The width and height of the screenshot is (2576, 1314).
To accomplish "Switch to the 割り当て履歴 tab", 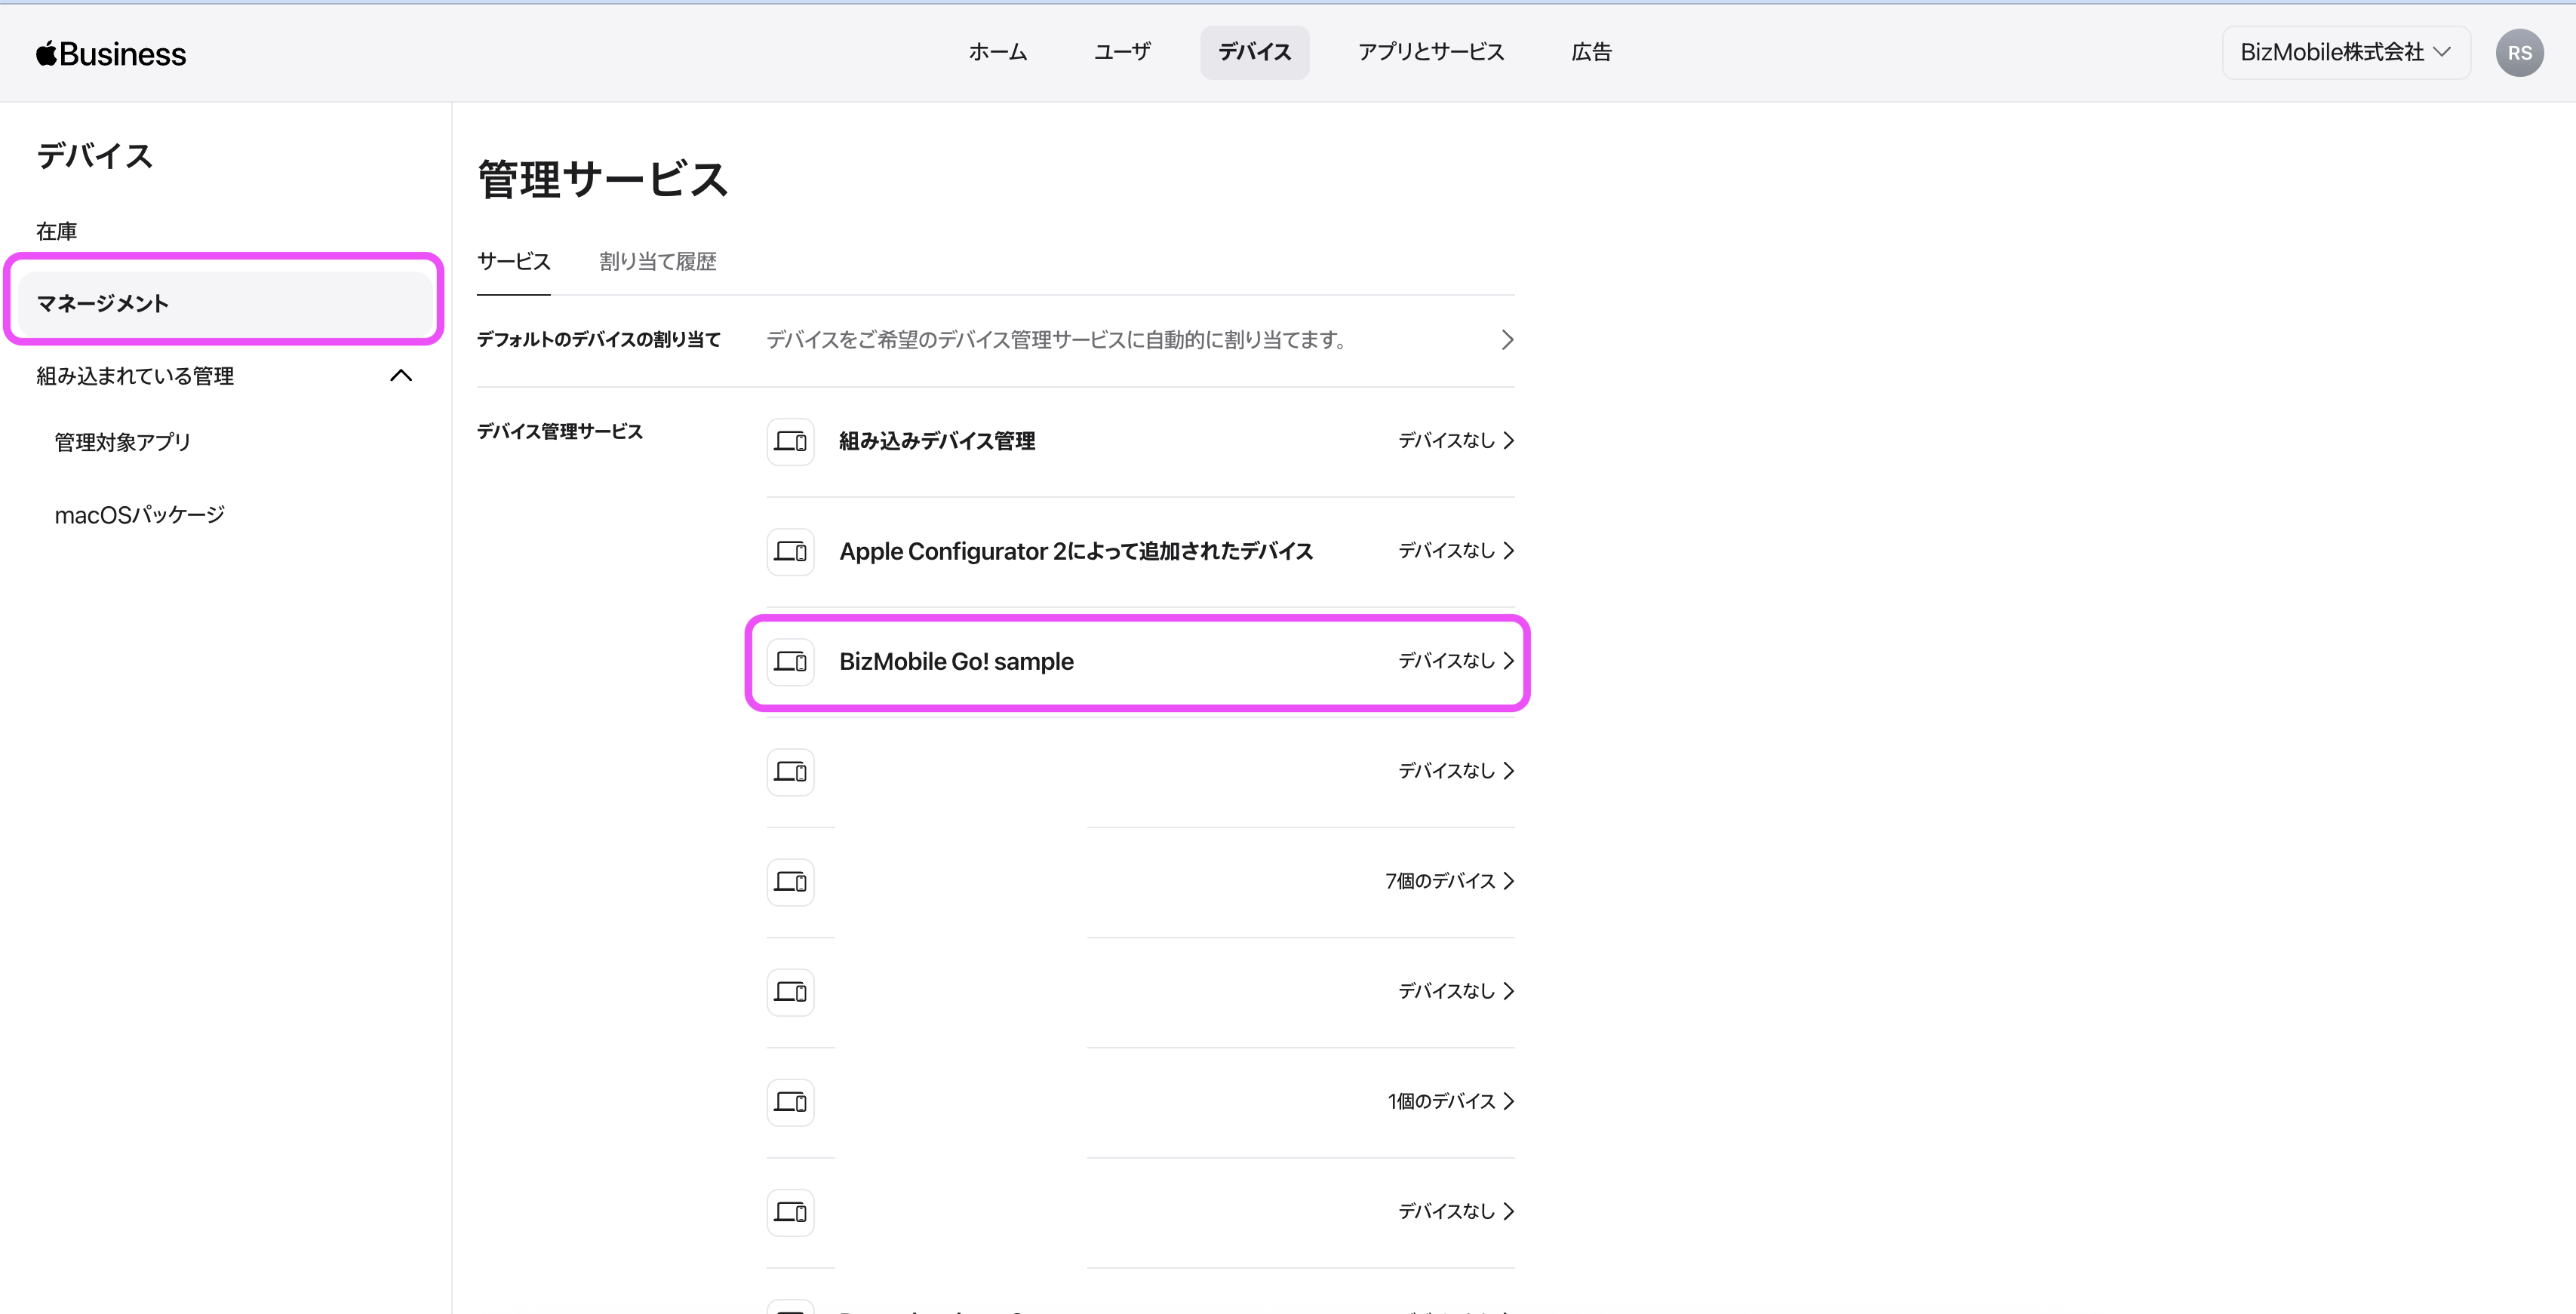I will click(657, 262).
